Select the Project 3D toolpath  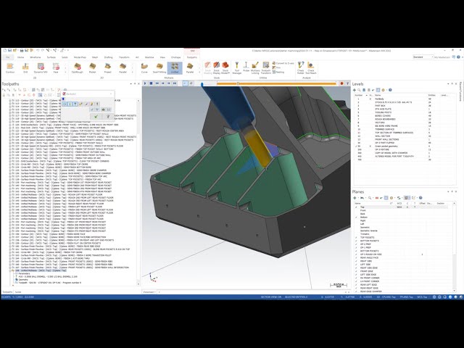pyautogui.click(x=108, y=67)
